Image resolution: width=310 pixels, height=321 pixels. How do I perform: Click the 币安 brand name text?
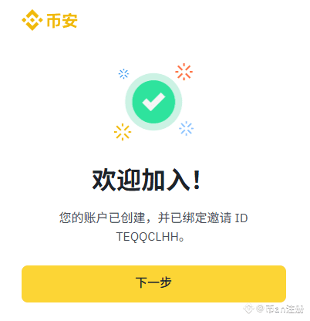coord(62,20)
